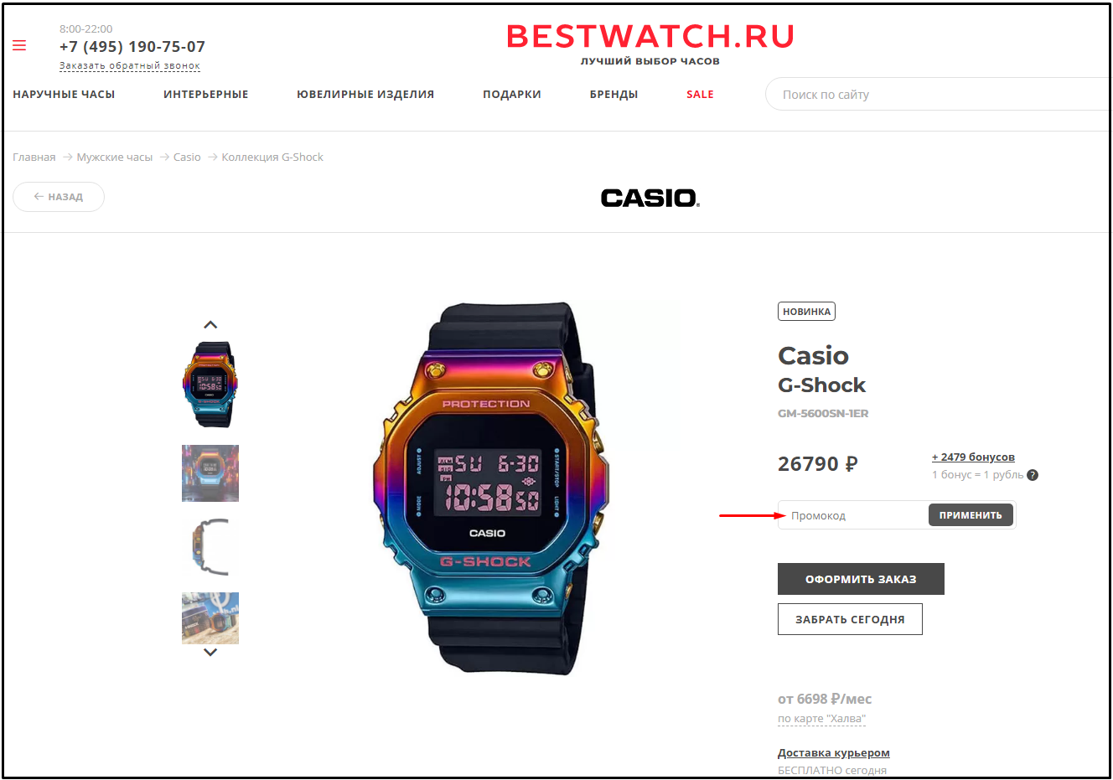Click the bonus help question mark icon
This screenshot has height=780, width=1113.
coord(1033,475)
